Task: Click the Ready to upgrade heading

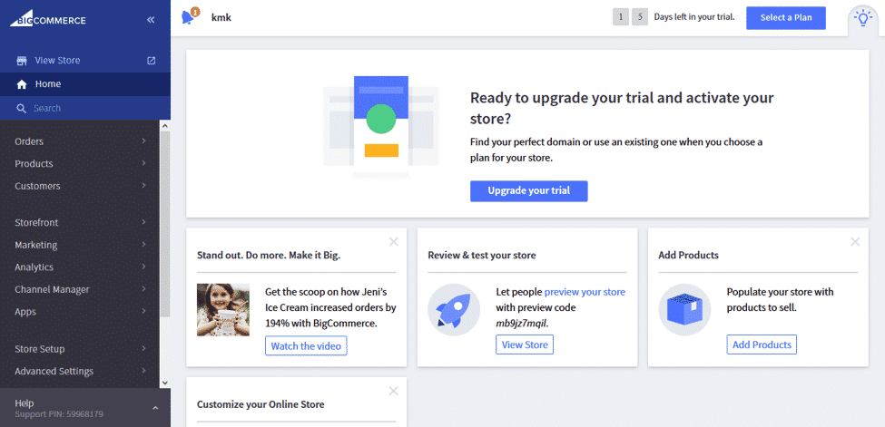Action: click(x=622, y=108)
